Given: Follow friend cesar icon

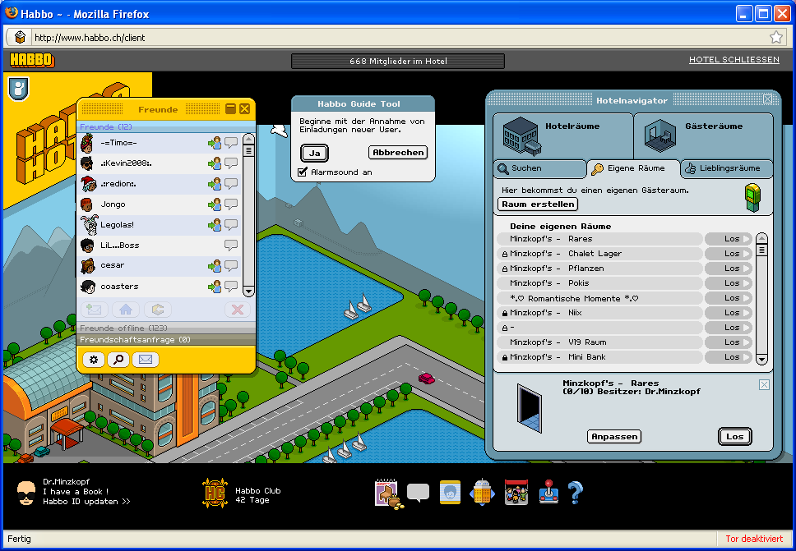Looking at the screenshot, I should point(215,265).
